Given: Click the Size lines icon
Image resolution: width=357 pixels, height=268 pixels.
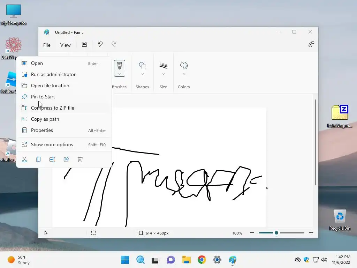Looking at the screenshot, I should pos(163,66).
